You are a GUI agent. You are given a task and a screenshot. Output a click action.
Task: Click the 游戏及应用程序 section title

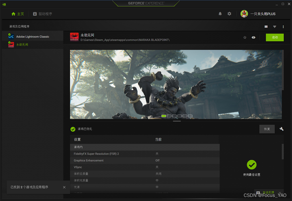[x=19, y=26]
